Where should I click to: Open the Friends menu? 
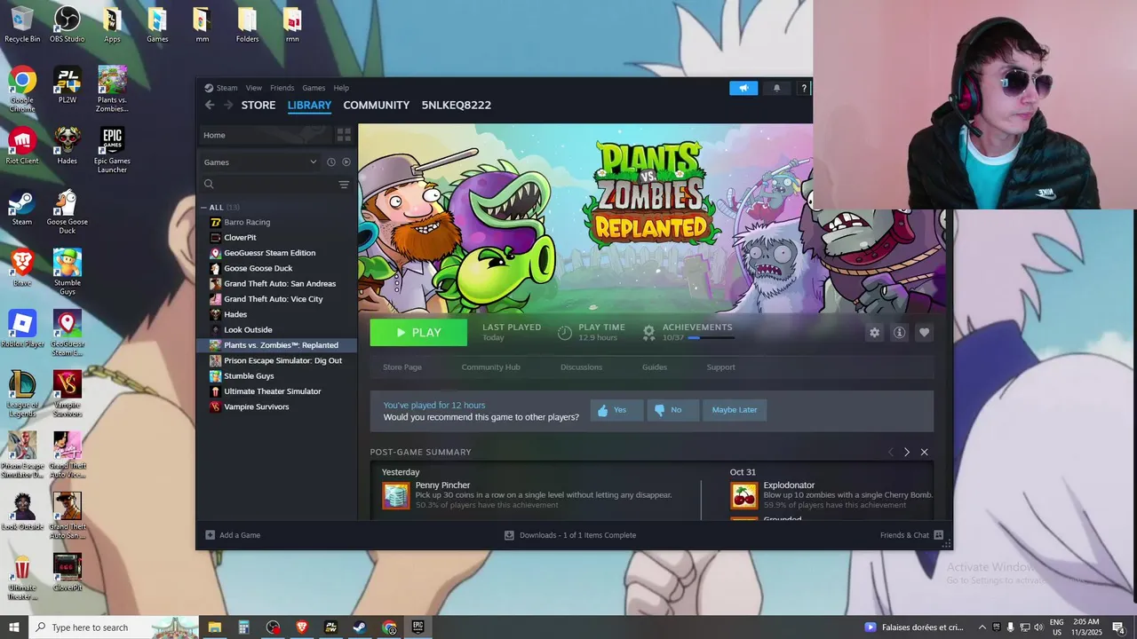(x=282, y=88)
